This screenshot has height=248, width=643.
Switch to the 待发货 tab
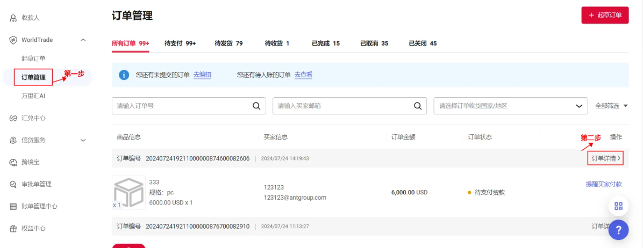228,43
